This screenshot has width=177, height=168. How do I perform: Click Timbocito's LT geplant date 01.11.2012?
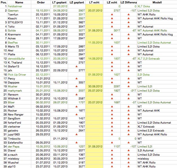pyautogui.click(x=60, y=139)
